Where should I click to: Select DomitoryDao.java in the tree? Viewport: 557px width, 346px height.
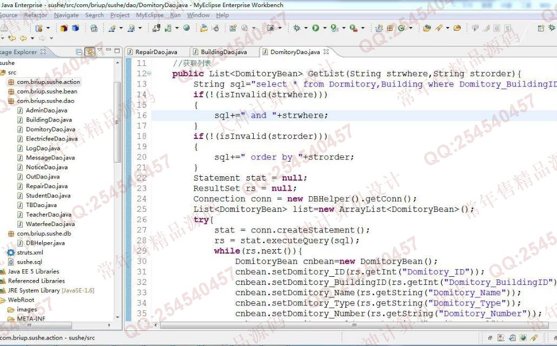tap(50, 129)
